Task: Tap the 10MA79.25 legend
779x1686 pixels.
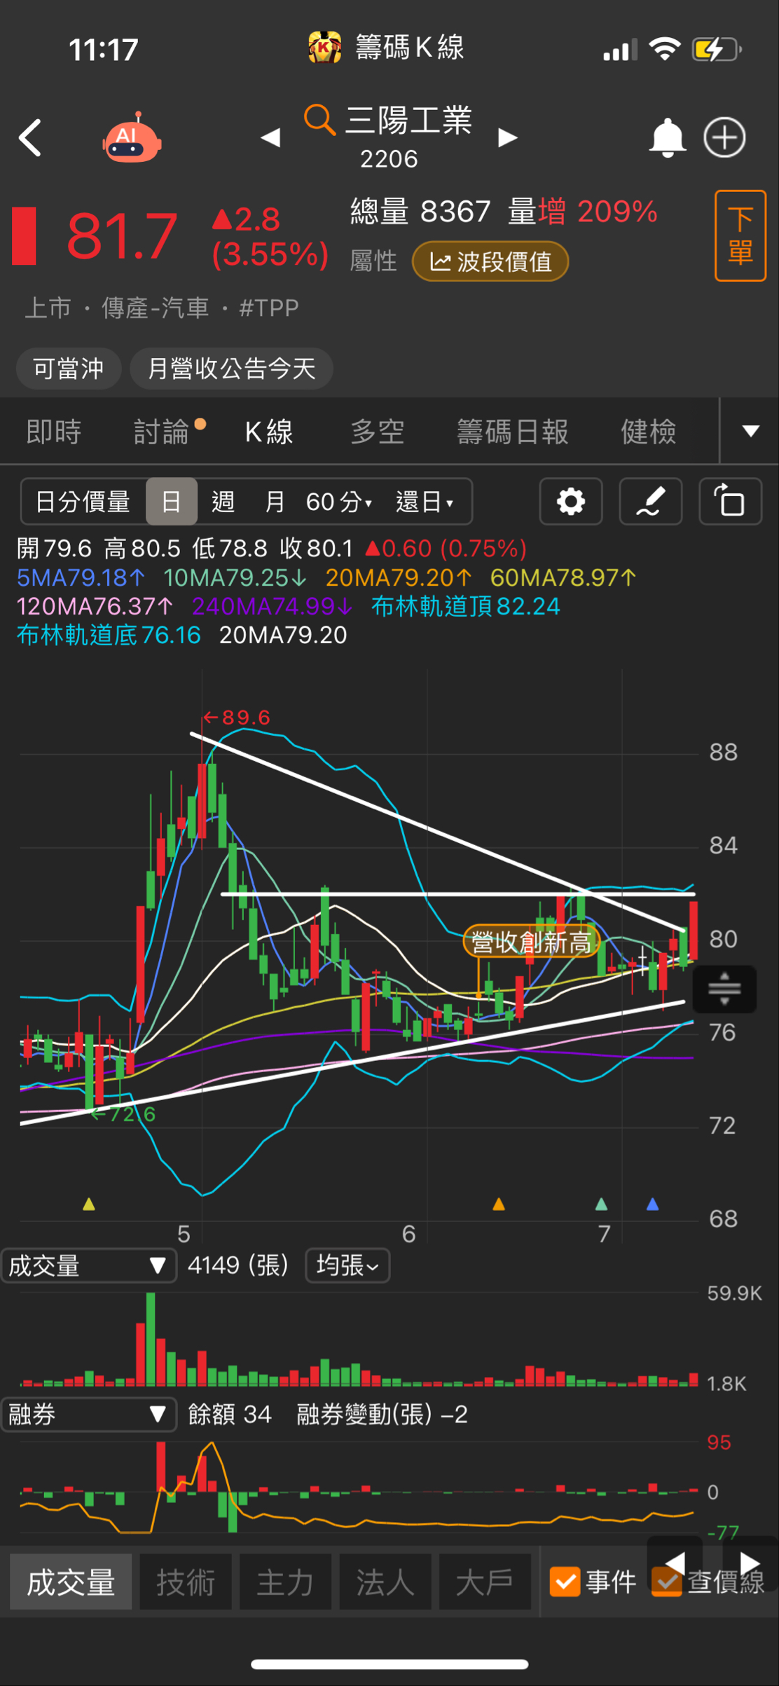Action: pos(235,578)
